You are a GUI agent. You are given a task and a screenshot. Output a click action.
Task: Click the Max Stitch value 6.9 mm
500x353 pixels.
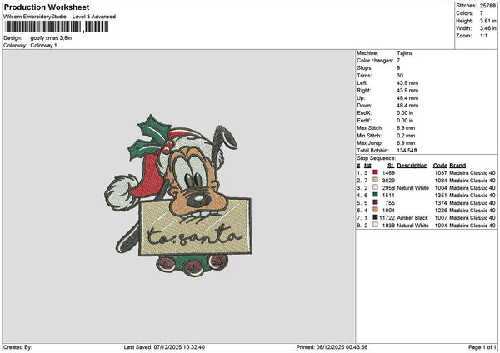[x=406, y=128]
